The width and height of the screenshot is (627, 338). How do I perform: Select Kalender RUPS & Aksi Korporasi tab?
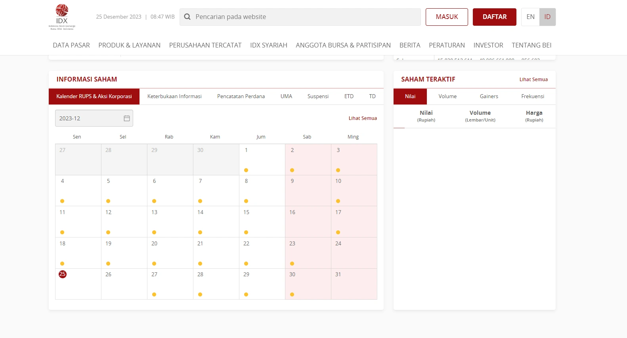click(x=94, y=97)
